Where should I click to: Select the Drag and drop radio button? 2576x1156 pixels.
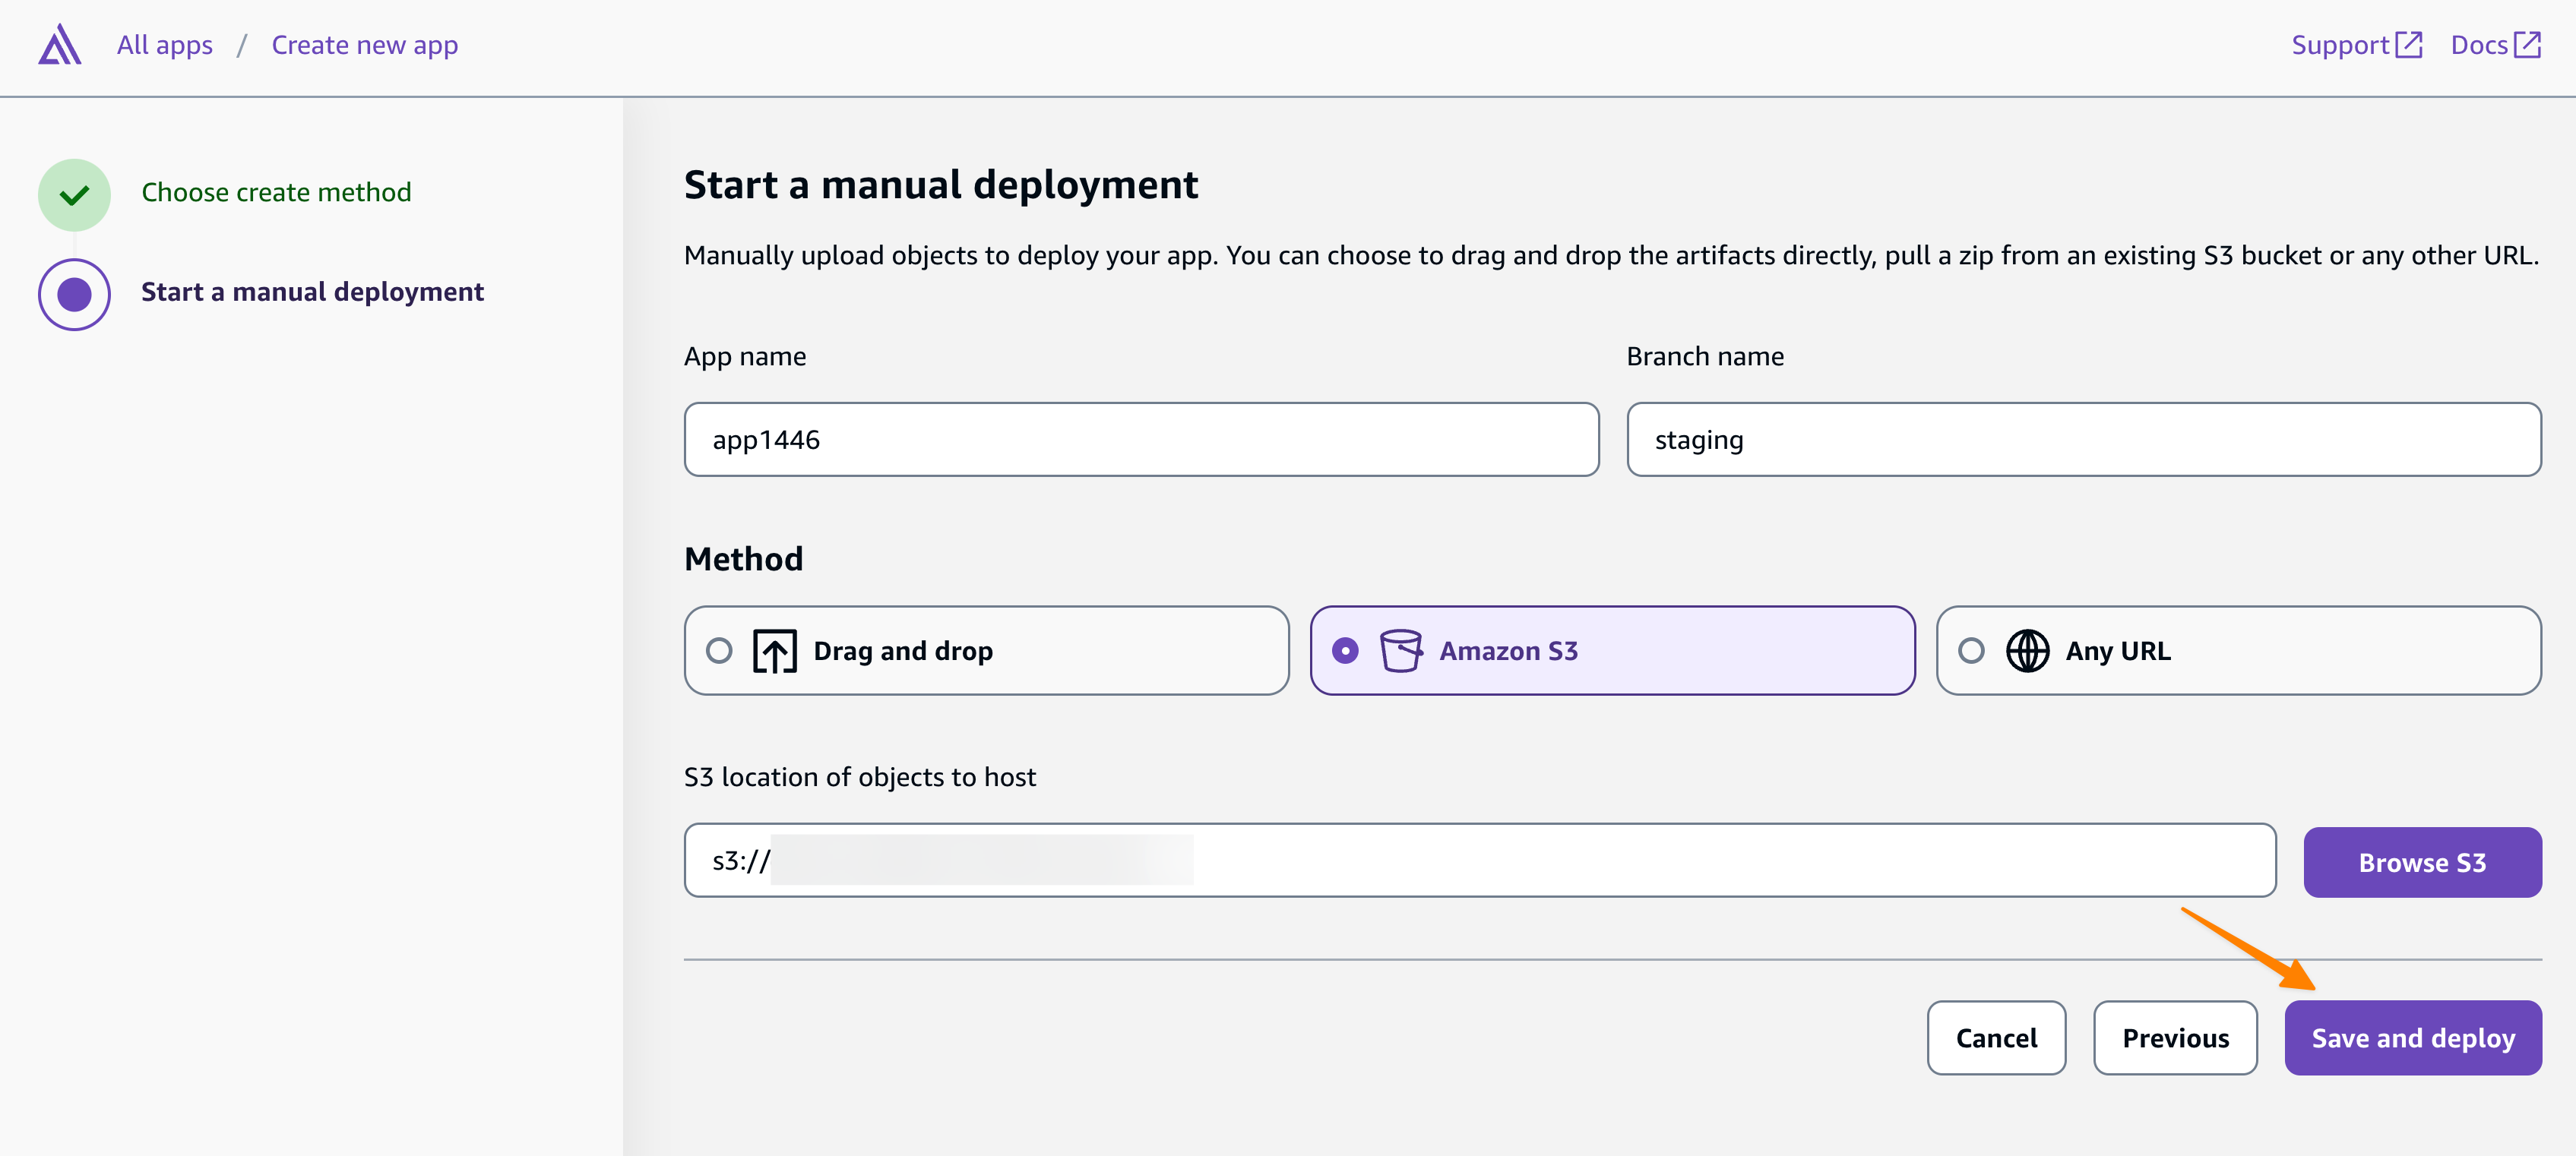coord(719,652)
